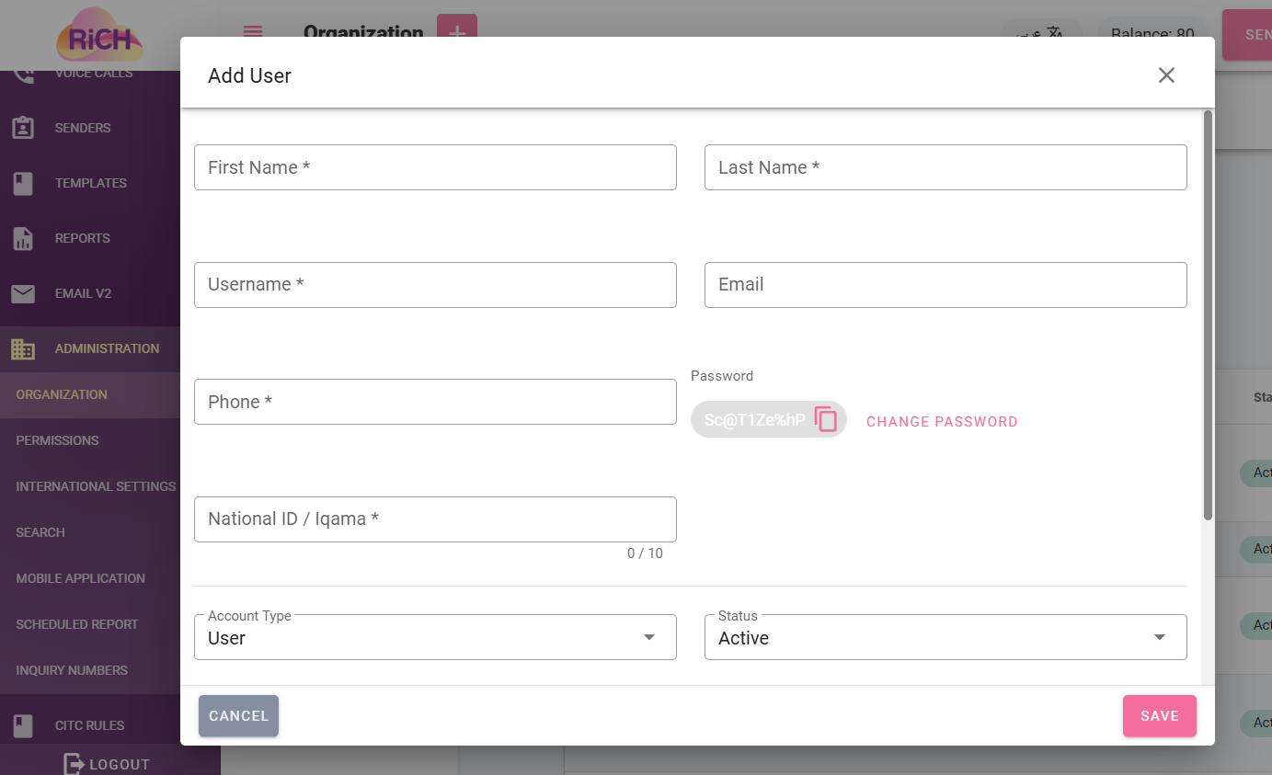Click the Cancel button
Screen dimensions: 1272x775
point(238,715)
